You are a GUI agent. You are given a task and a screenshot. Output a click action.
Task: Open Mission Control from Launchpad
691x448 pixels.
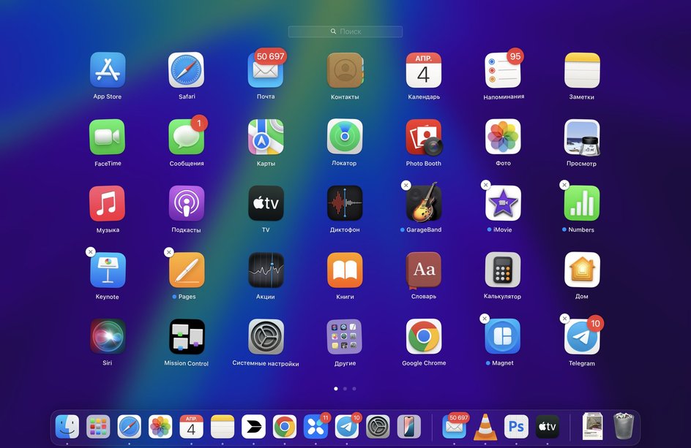tap(187, 337)
